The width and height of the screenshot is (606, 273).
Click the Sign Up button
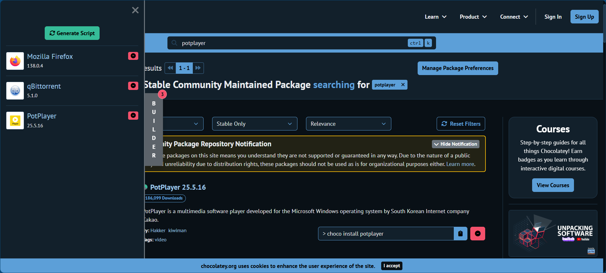click(x=584, y=17)
